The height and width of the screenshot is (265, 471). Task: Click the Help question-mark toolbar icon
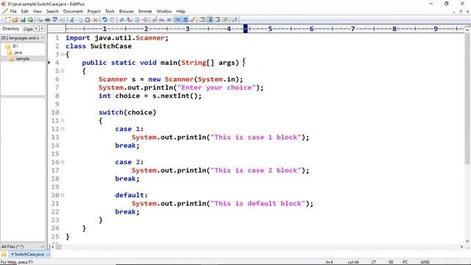pos(234,20)
